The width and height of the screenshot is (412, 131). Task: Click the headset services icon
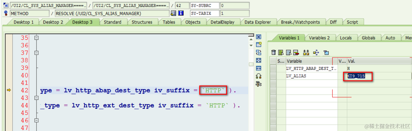259,76
